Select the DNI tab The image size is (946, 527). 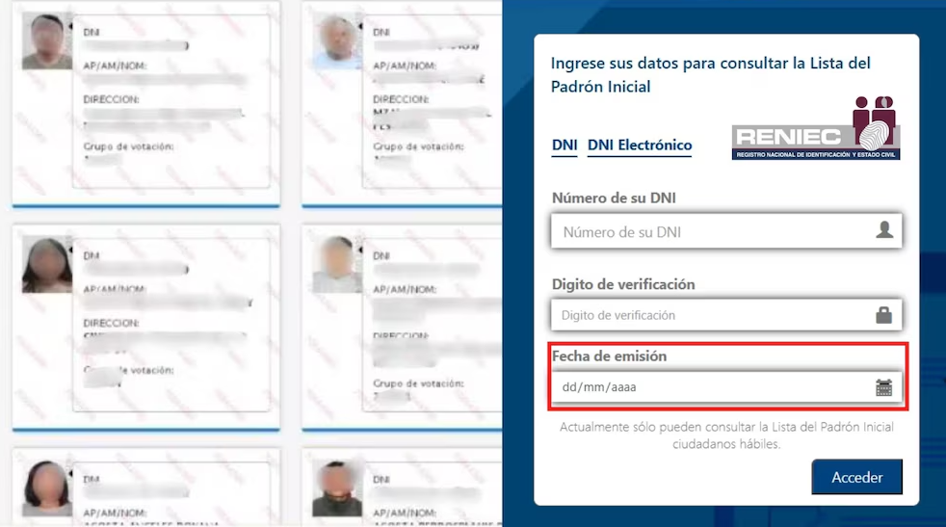click(x=565, y=145)
